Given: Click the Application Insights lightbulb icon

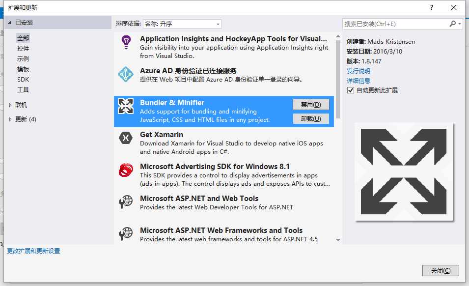Looking at the screenshot, I should pyautogui.click(x=126, y=42).
